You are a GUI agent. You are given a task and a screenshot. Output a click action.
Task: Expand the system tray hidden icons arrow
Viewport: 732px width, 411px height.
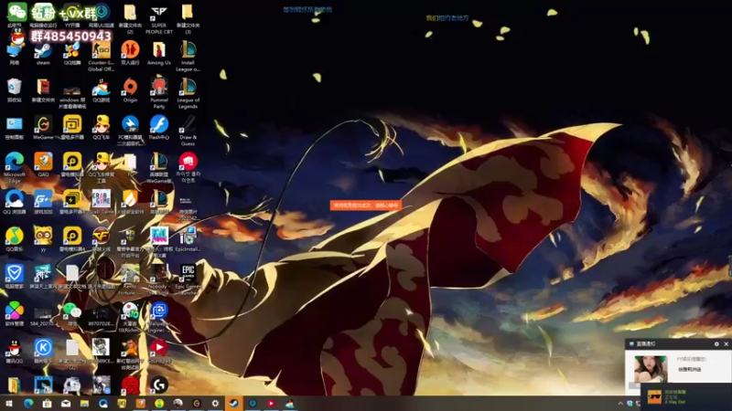point(620,404)
